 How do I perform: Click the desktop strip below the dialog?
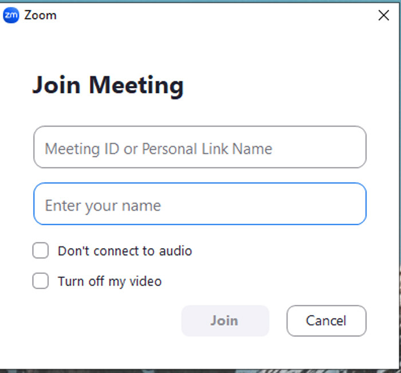pos(200,370)
